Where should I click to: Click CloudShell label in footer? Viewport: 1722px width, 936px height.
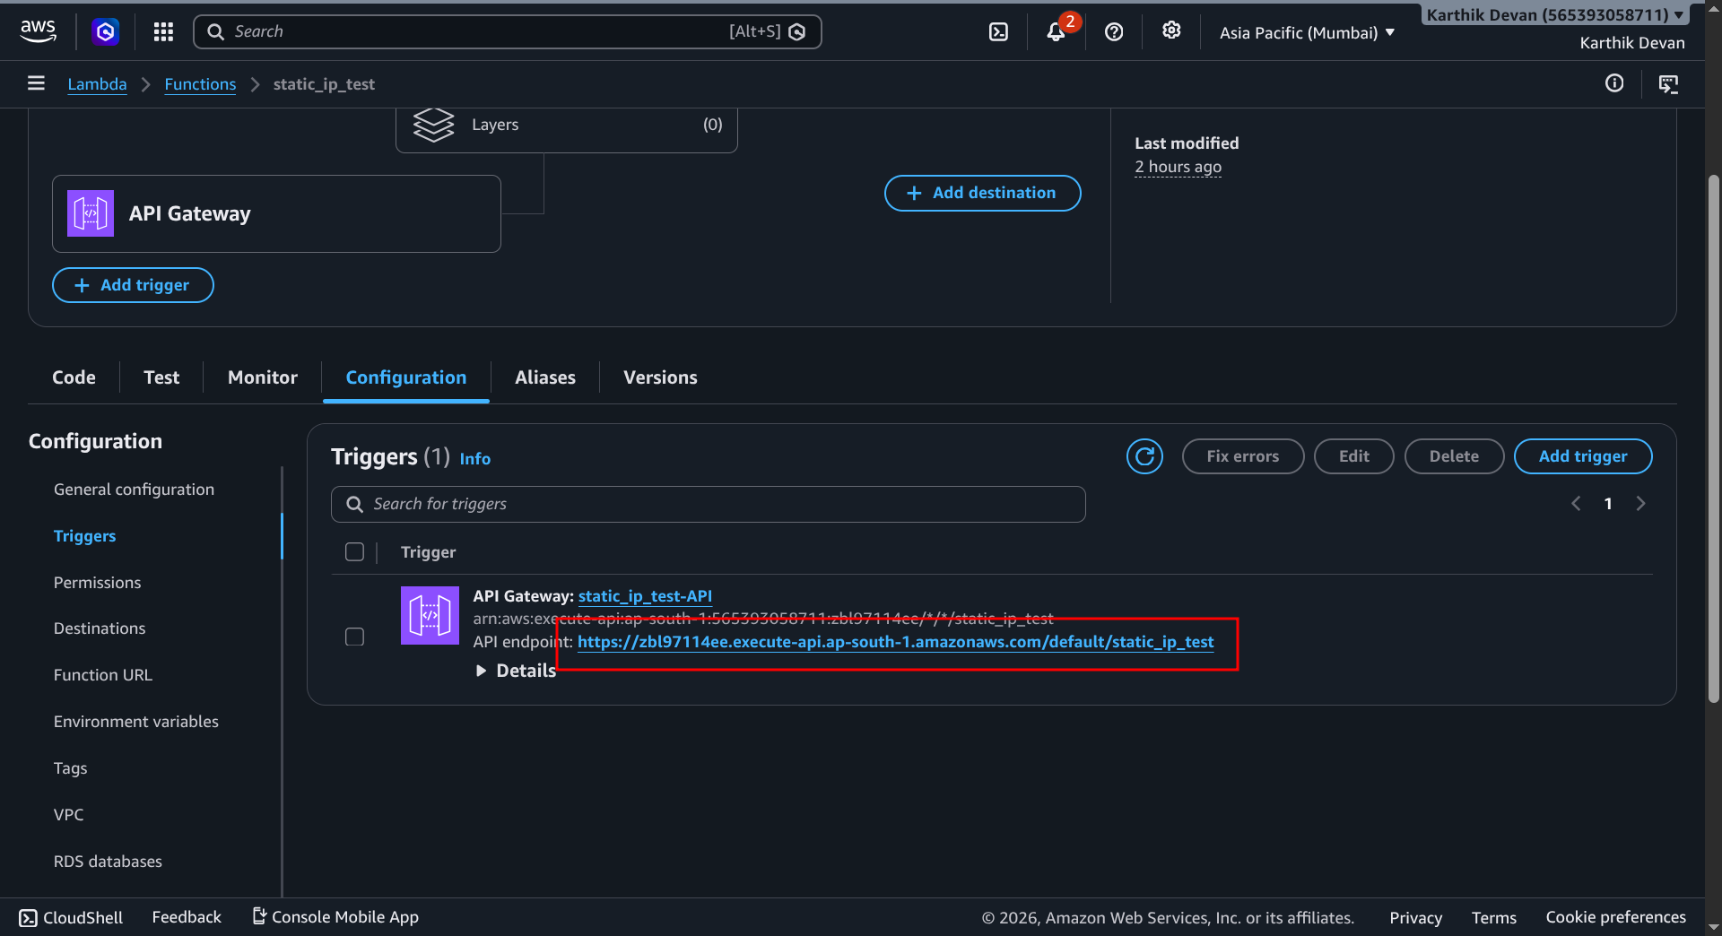[83, 918]
